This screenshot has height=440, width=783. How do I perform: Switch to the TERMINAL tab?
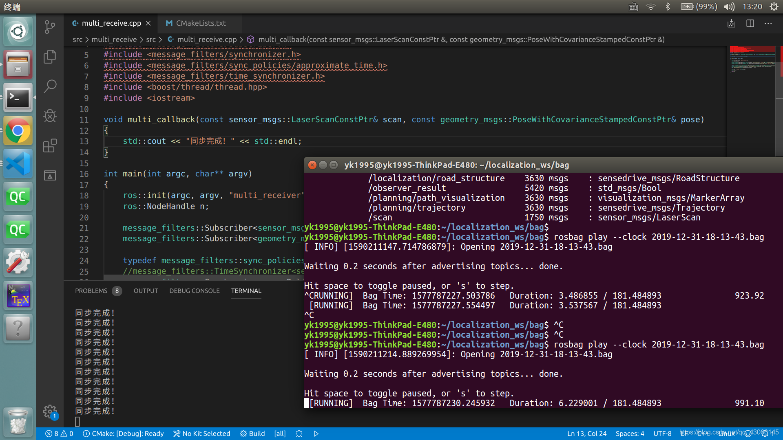coord(246,290)
